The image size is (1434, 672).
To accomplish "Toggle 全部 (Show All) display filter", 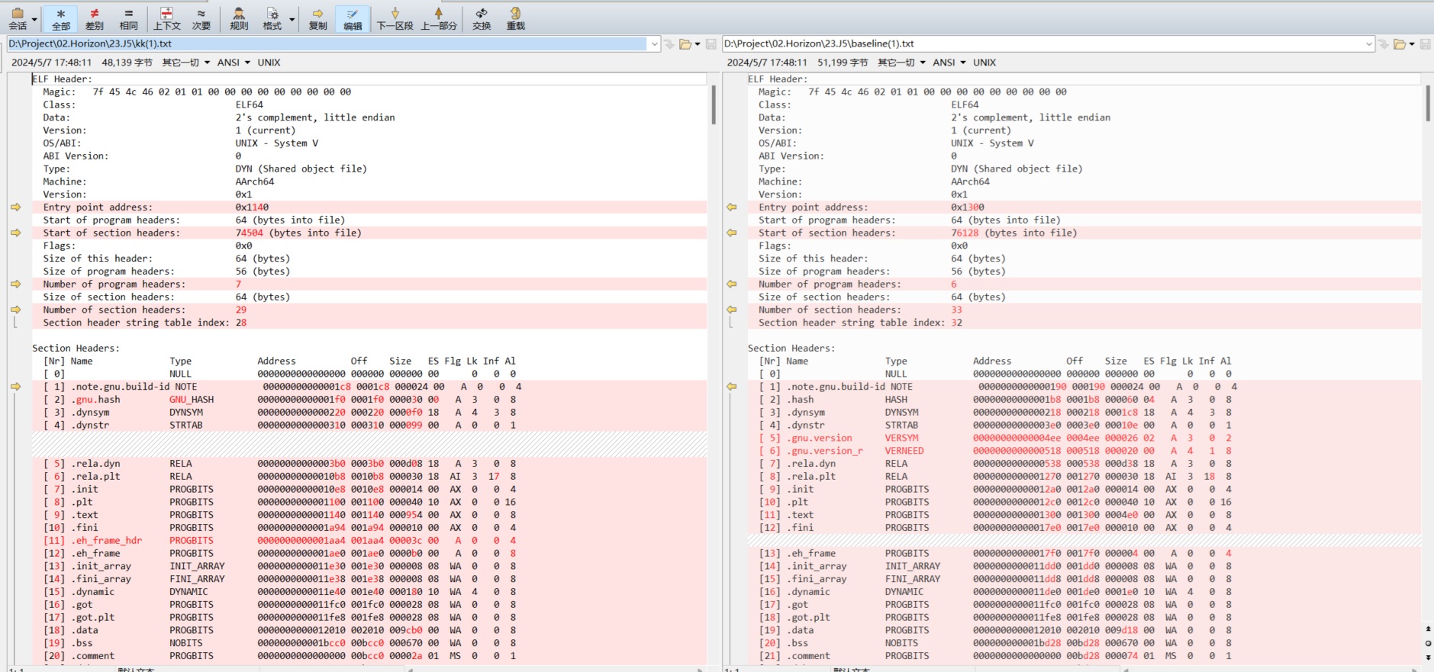I will [x=61, y=18].
